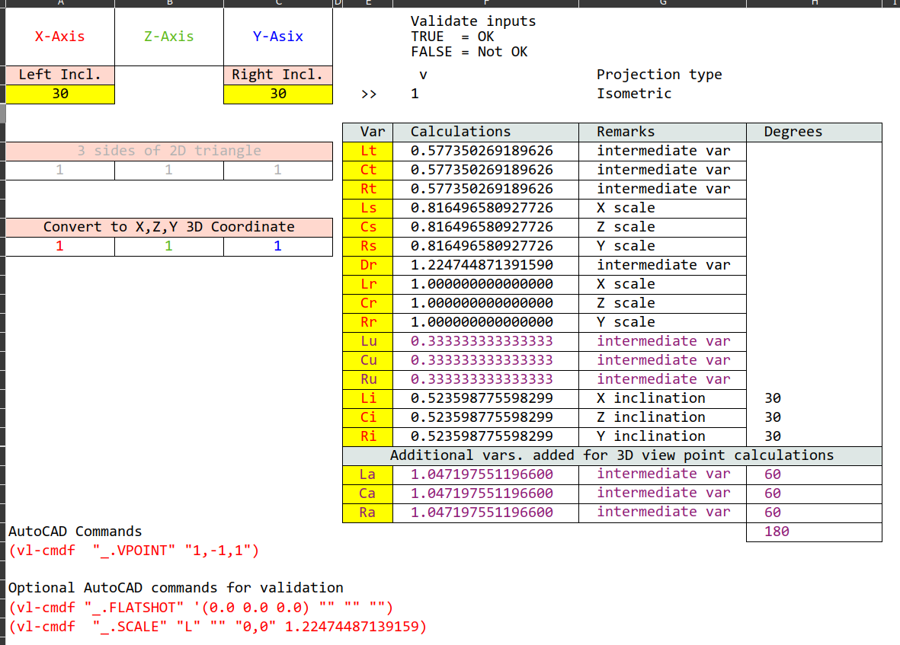This screenshot has width=900, height=645.
Task: Select the Rr variable cell
Action: pyautogui.click(x=368, y=322)
